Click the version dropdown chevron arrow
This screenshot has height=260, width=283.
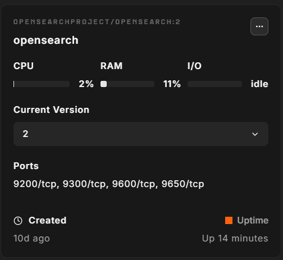(x=255, y=134)
